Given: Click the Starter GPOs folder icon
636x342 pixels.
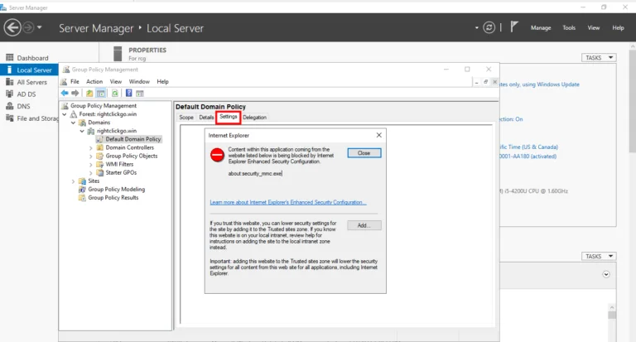Looking at the screenshot, I should pyautogui.click(x=99, y=172).
